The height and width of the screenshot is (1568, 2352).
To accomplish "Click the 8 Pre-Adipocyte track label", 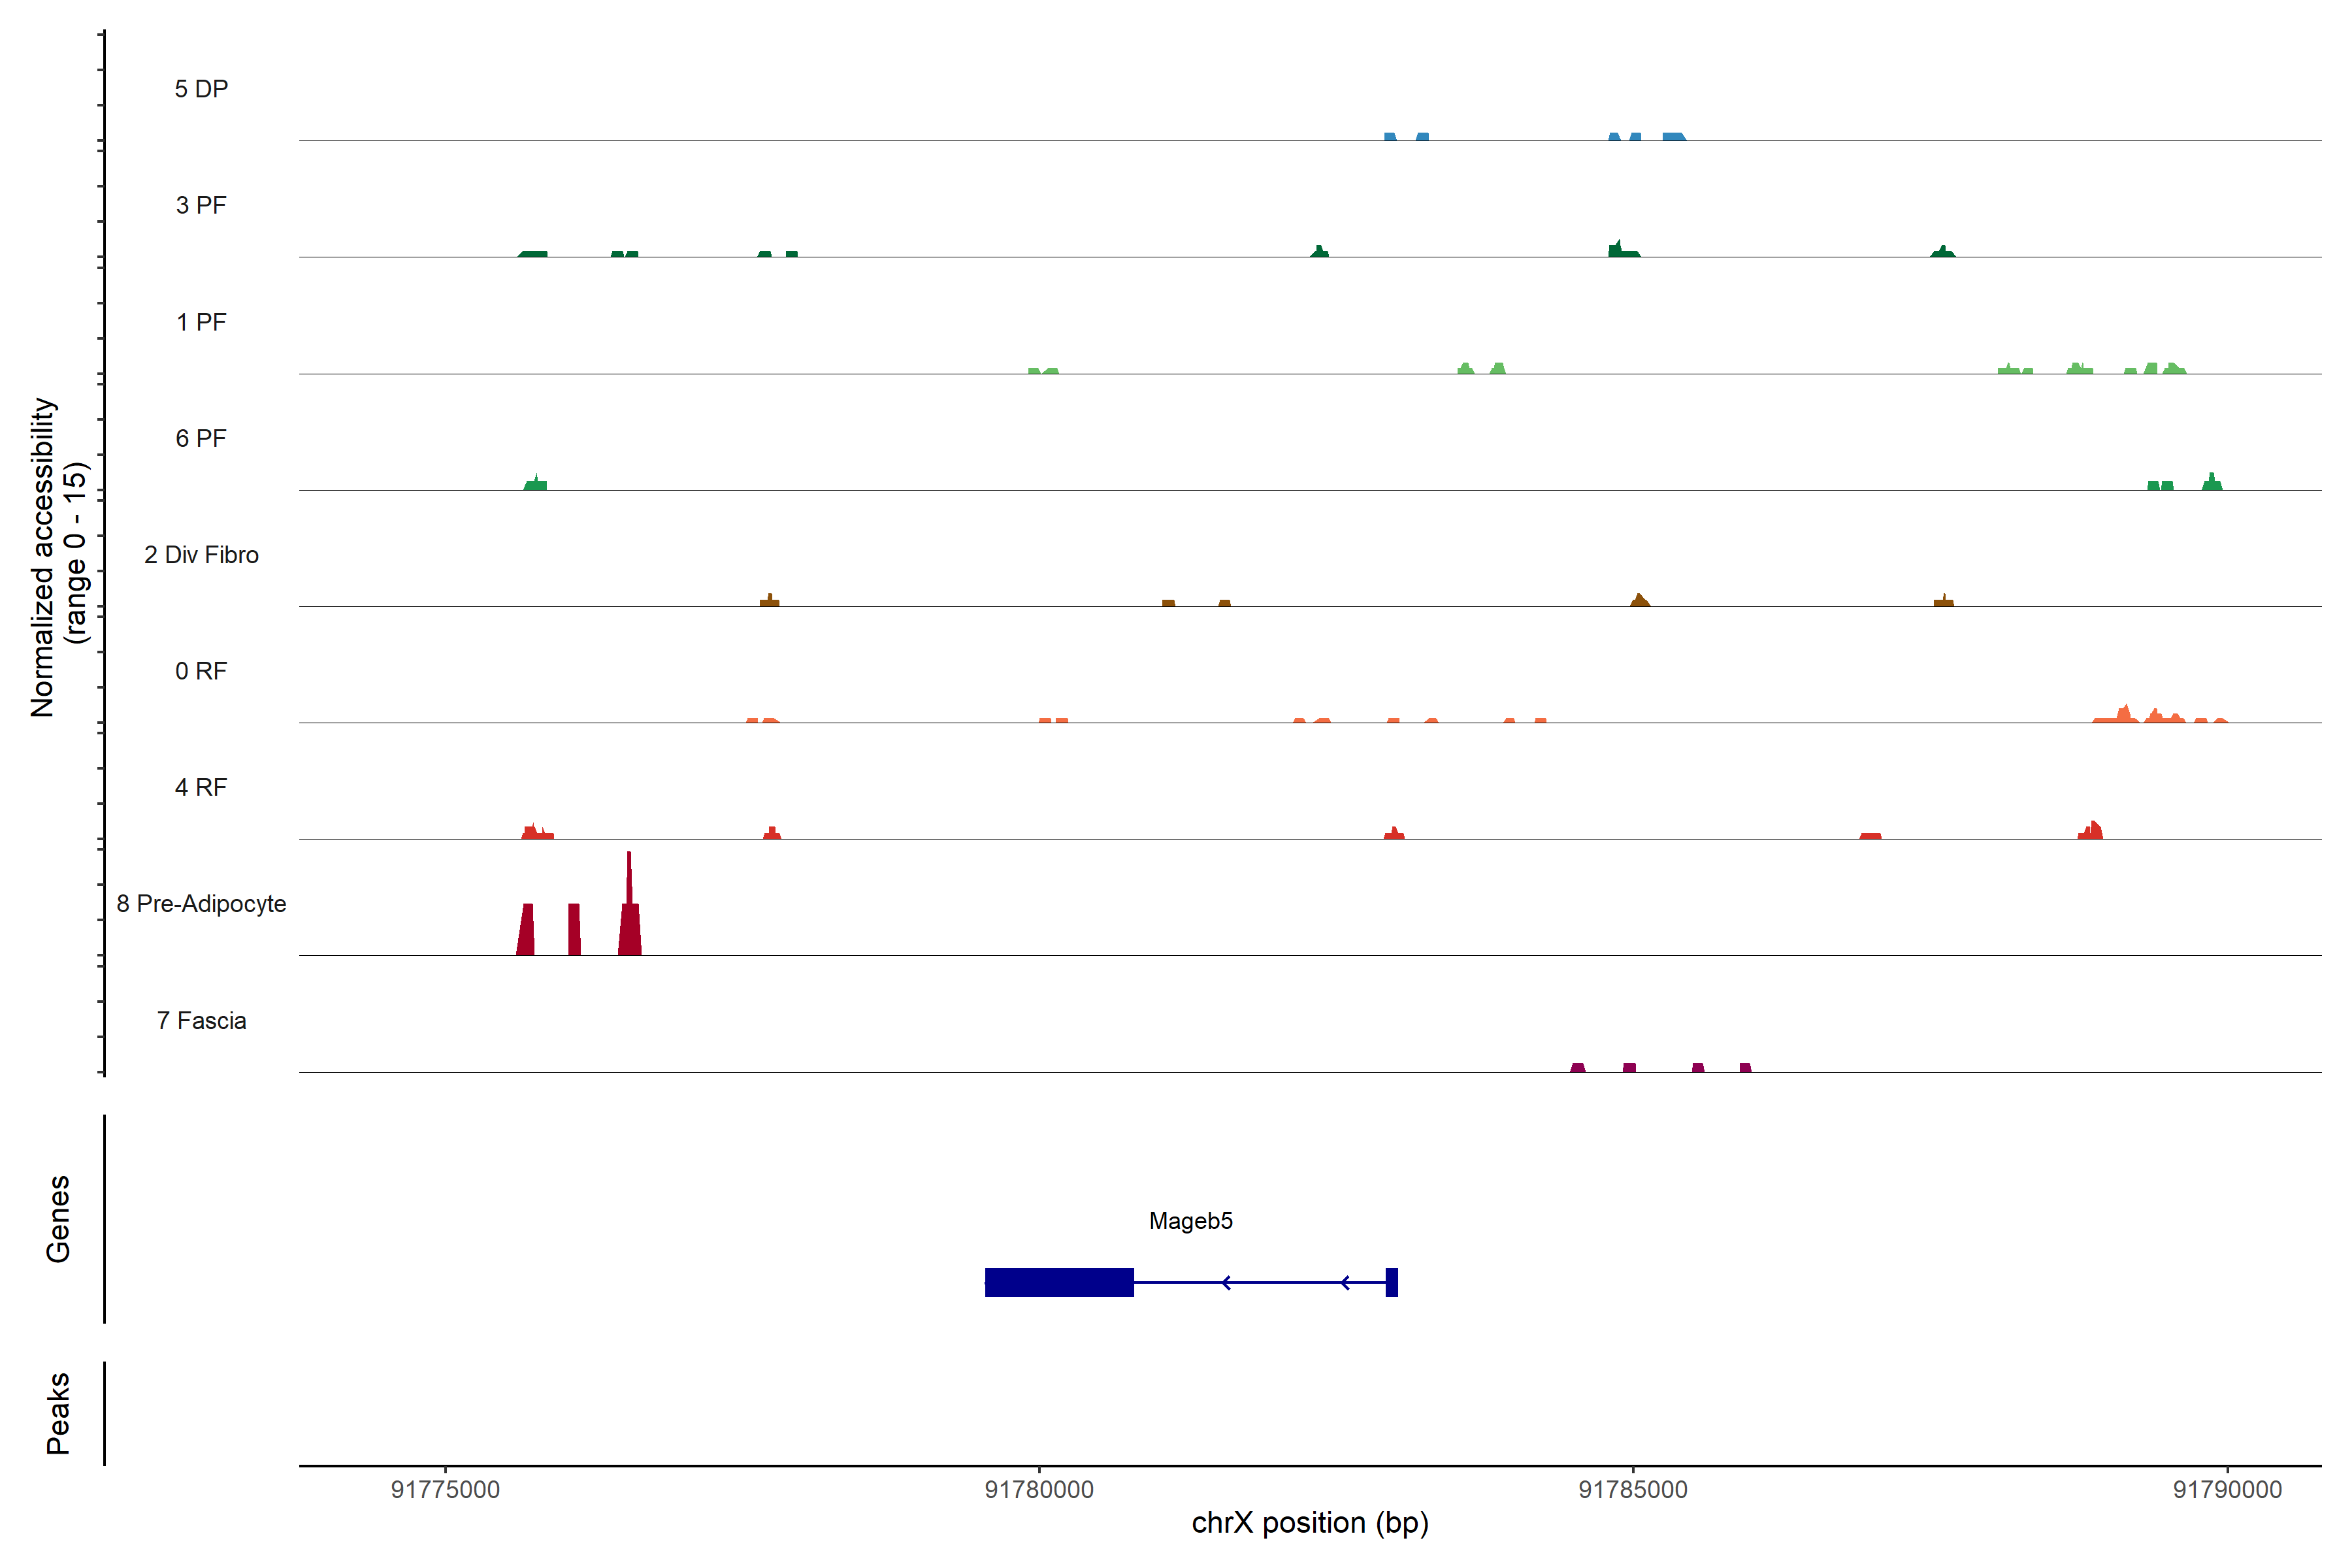I will pos(201,904).
